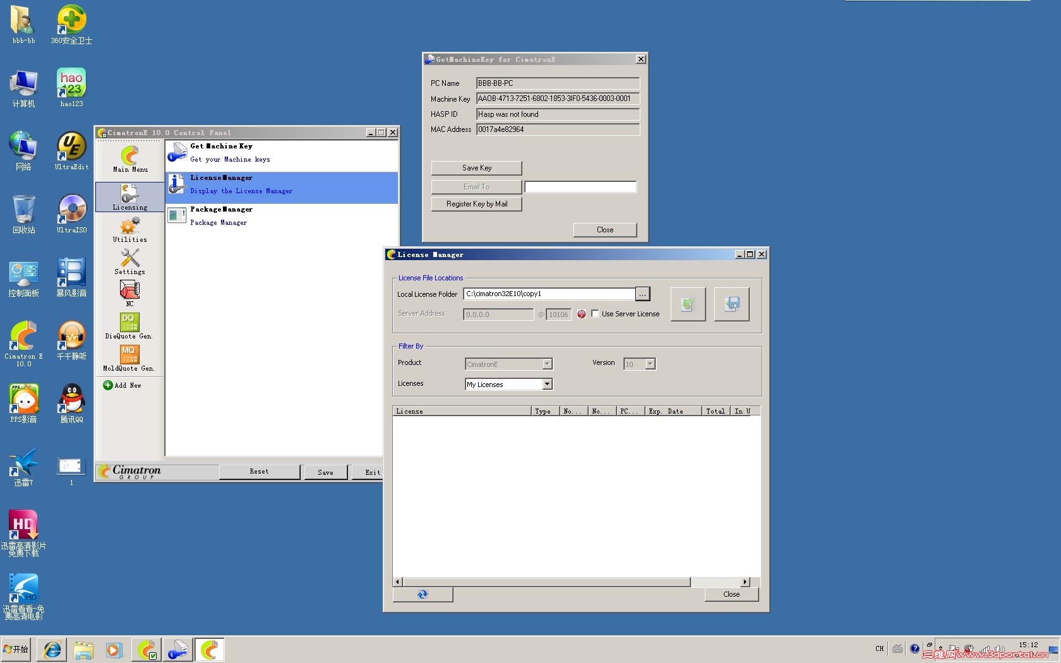The image size is (1061, 663).
Task: Open Main Menu in Cimatron Control Panel sidebar
Action: coord(130,159)
